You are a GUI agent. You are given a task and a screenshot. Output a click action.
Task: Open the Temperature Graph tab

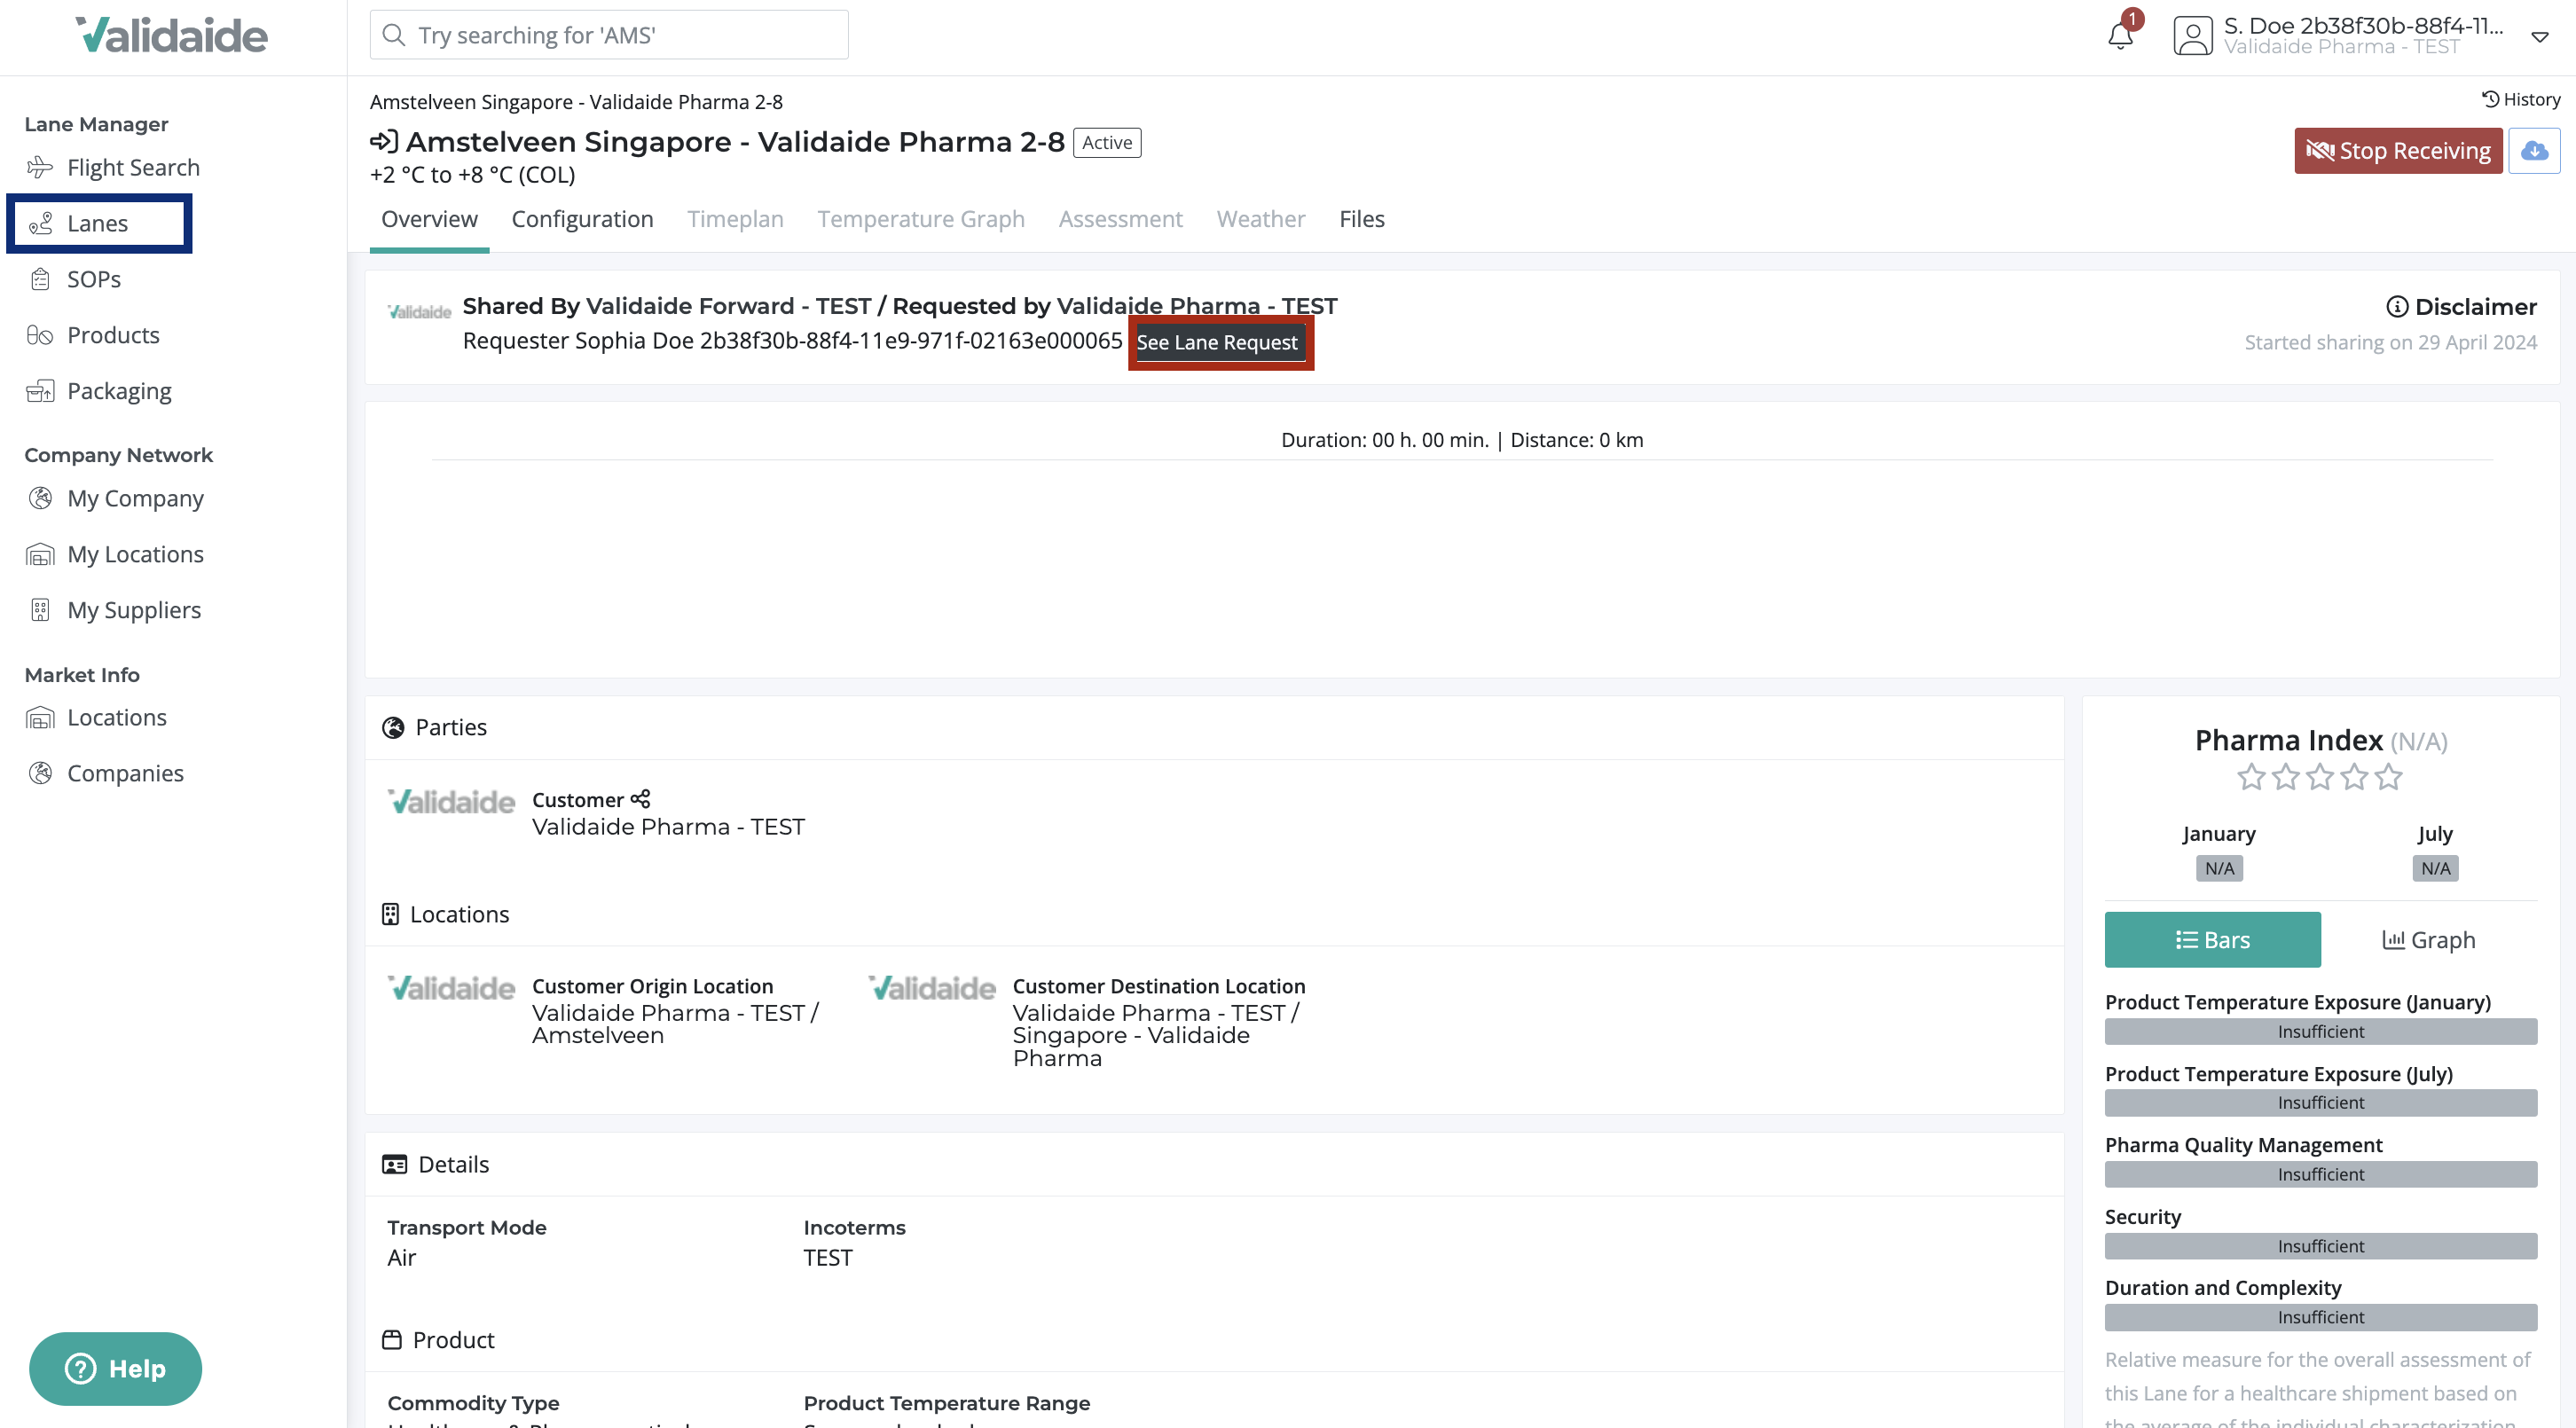click(921, 219)
